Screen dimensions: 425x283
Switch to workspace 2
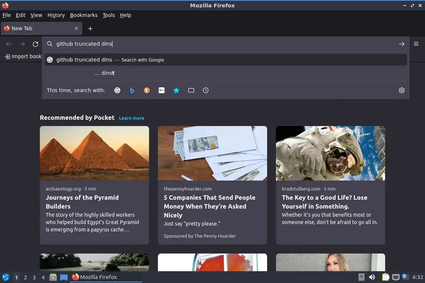[x=25, y=277]
